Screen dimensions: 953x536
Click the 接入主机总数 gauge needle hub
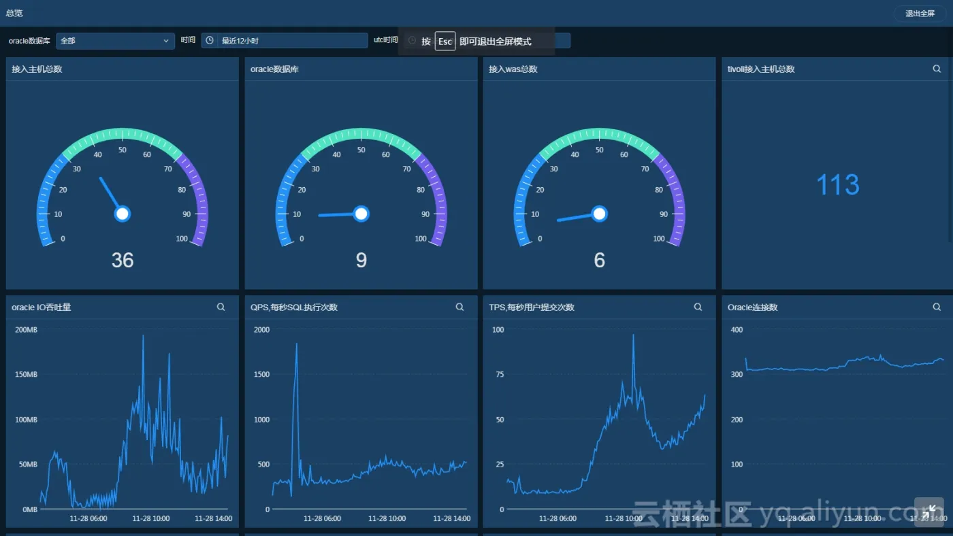[123, 214]
